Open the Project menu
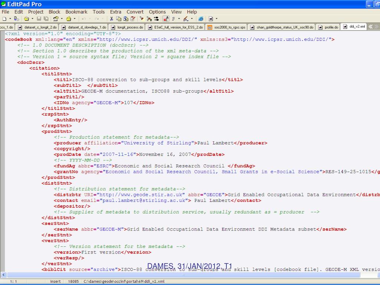The image size is (380, 285). 36,12
